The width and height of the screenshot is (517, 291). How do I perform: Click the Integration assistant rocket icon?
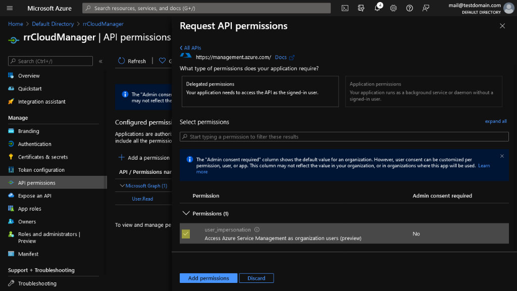11,101
